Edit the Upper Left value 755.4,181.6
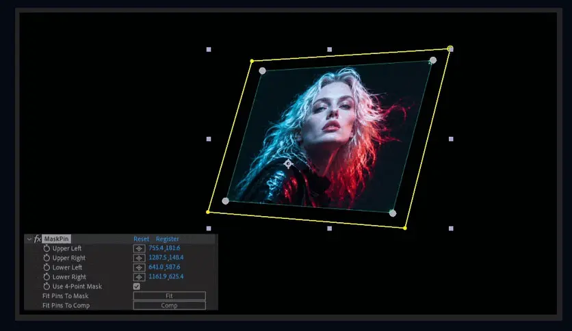This screenshot has height=331, width=572. pyautogui.click(x=164, y=248)
